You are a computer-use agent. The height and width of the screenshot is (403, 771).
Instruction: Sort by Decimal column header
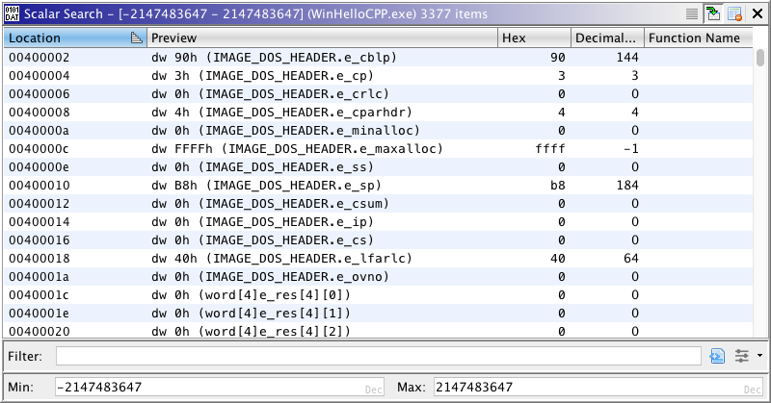tap(605, 38)
